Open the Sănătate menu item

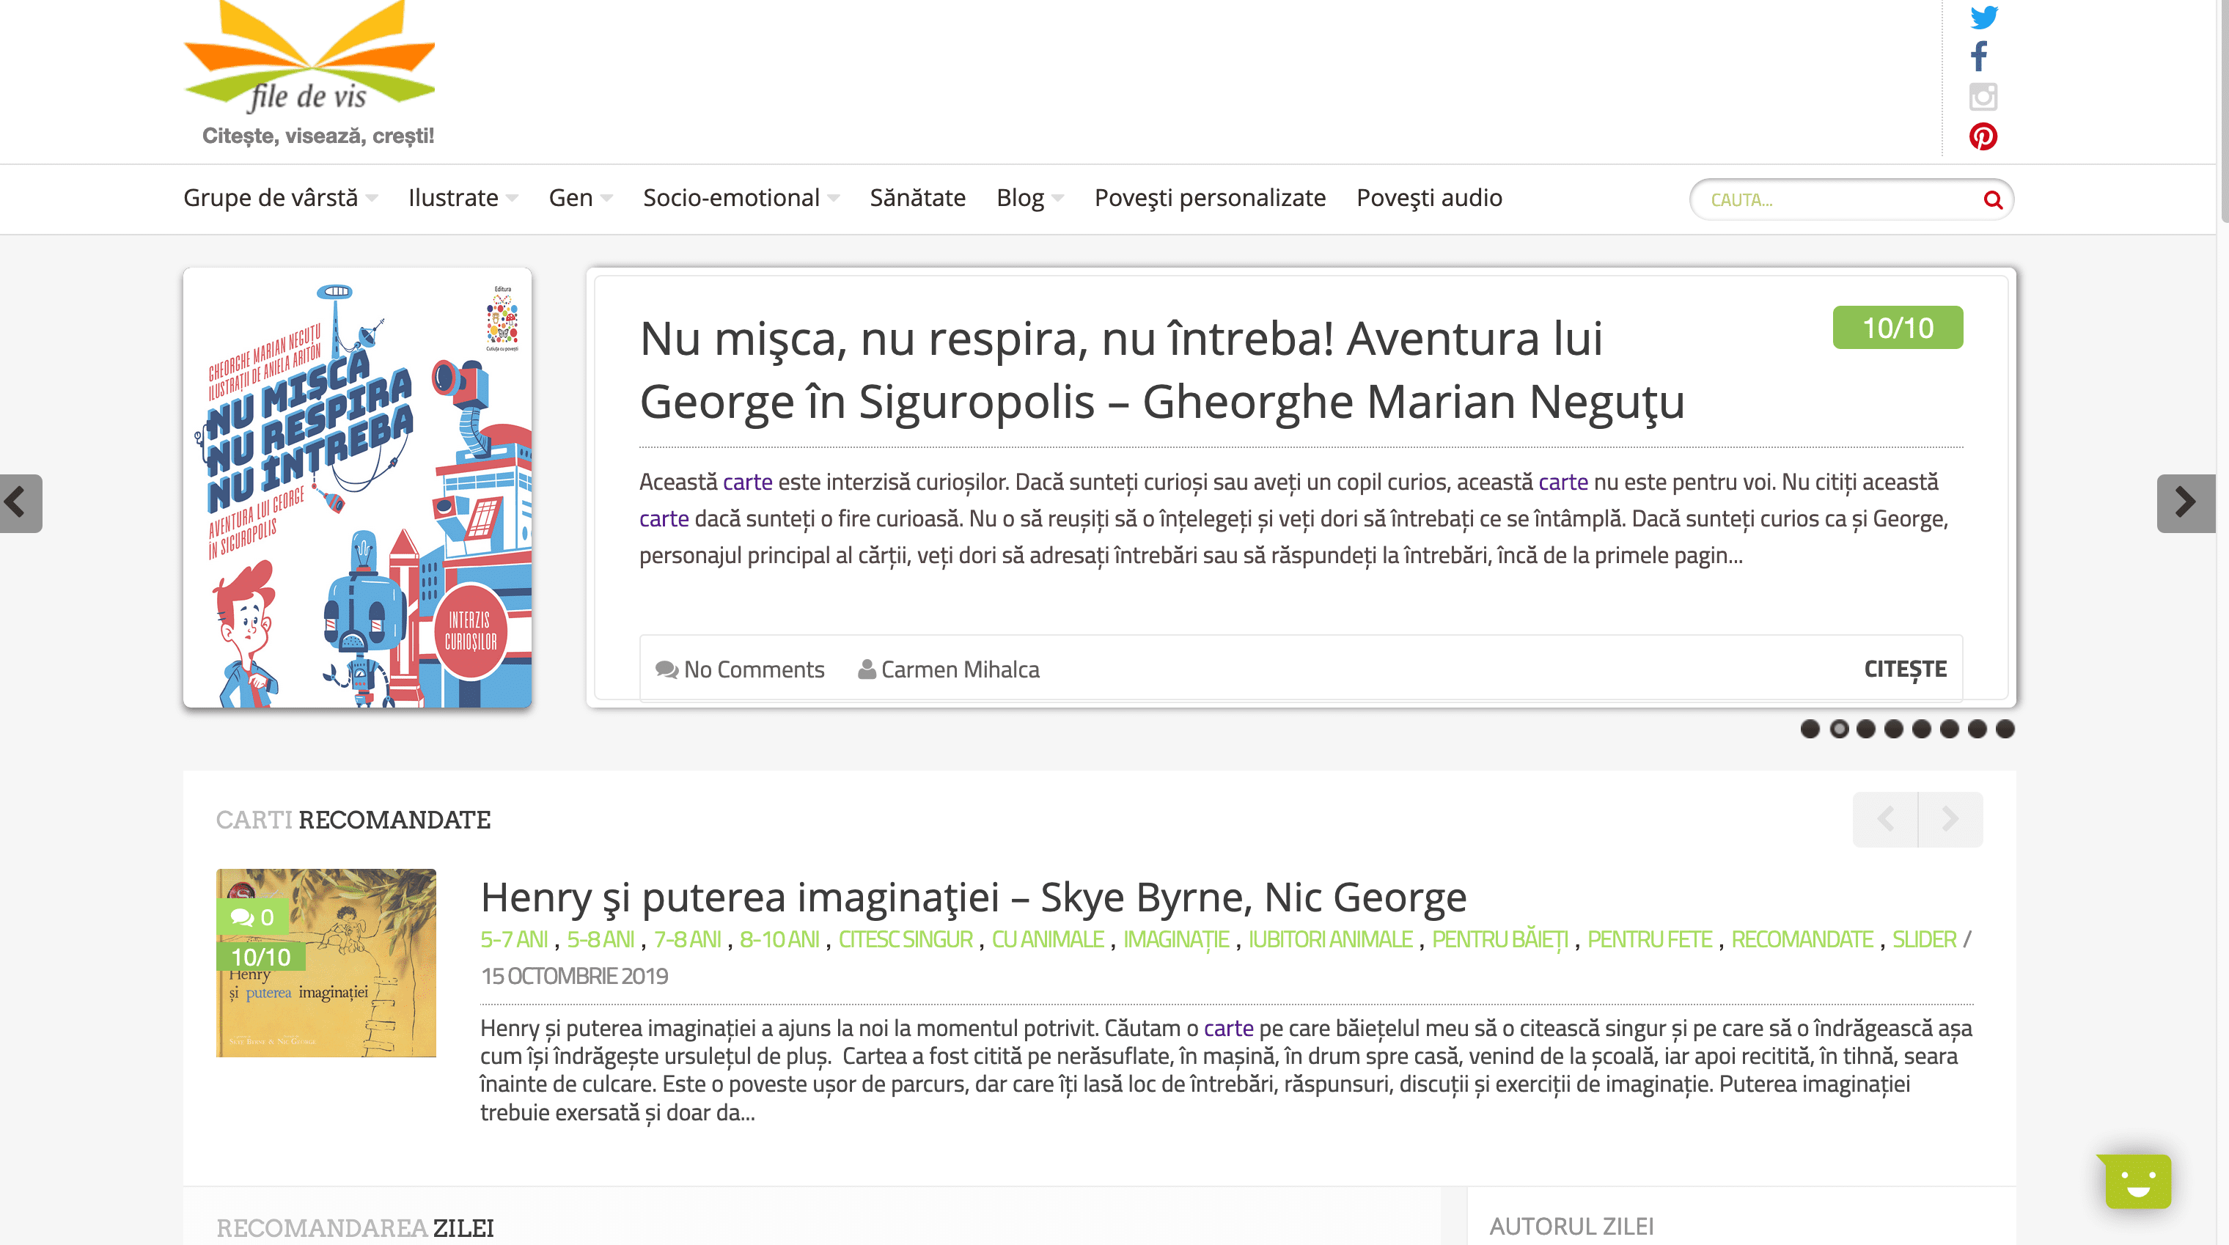coord(917,198)
